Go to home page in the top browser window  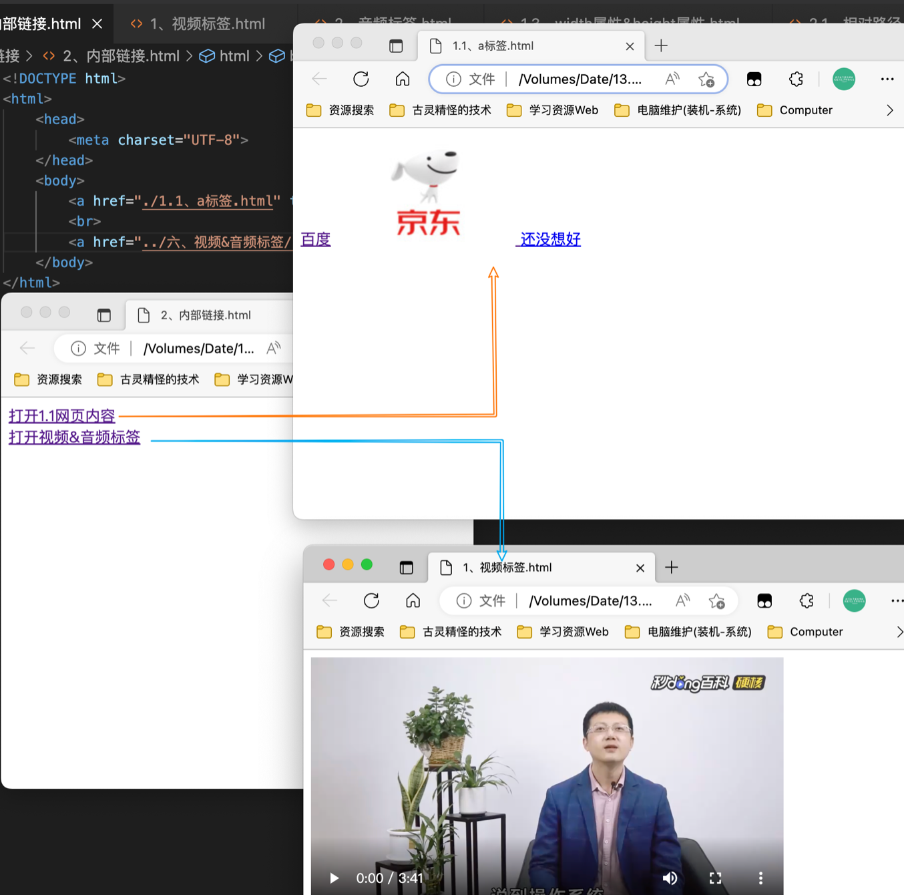[x=403, y=79]
